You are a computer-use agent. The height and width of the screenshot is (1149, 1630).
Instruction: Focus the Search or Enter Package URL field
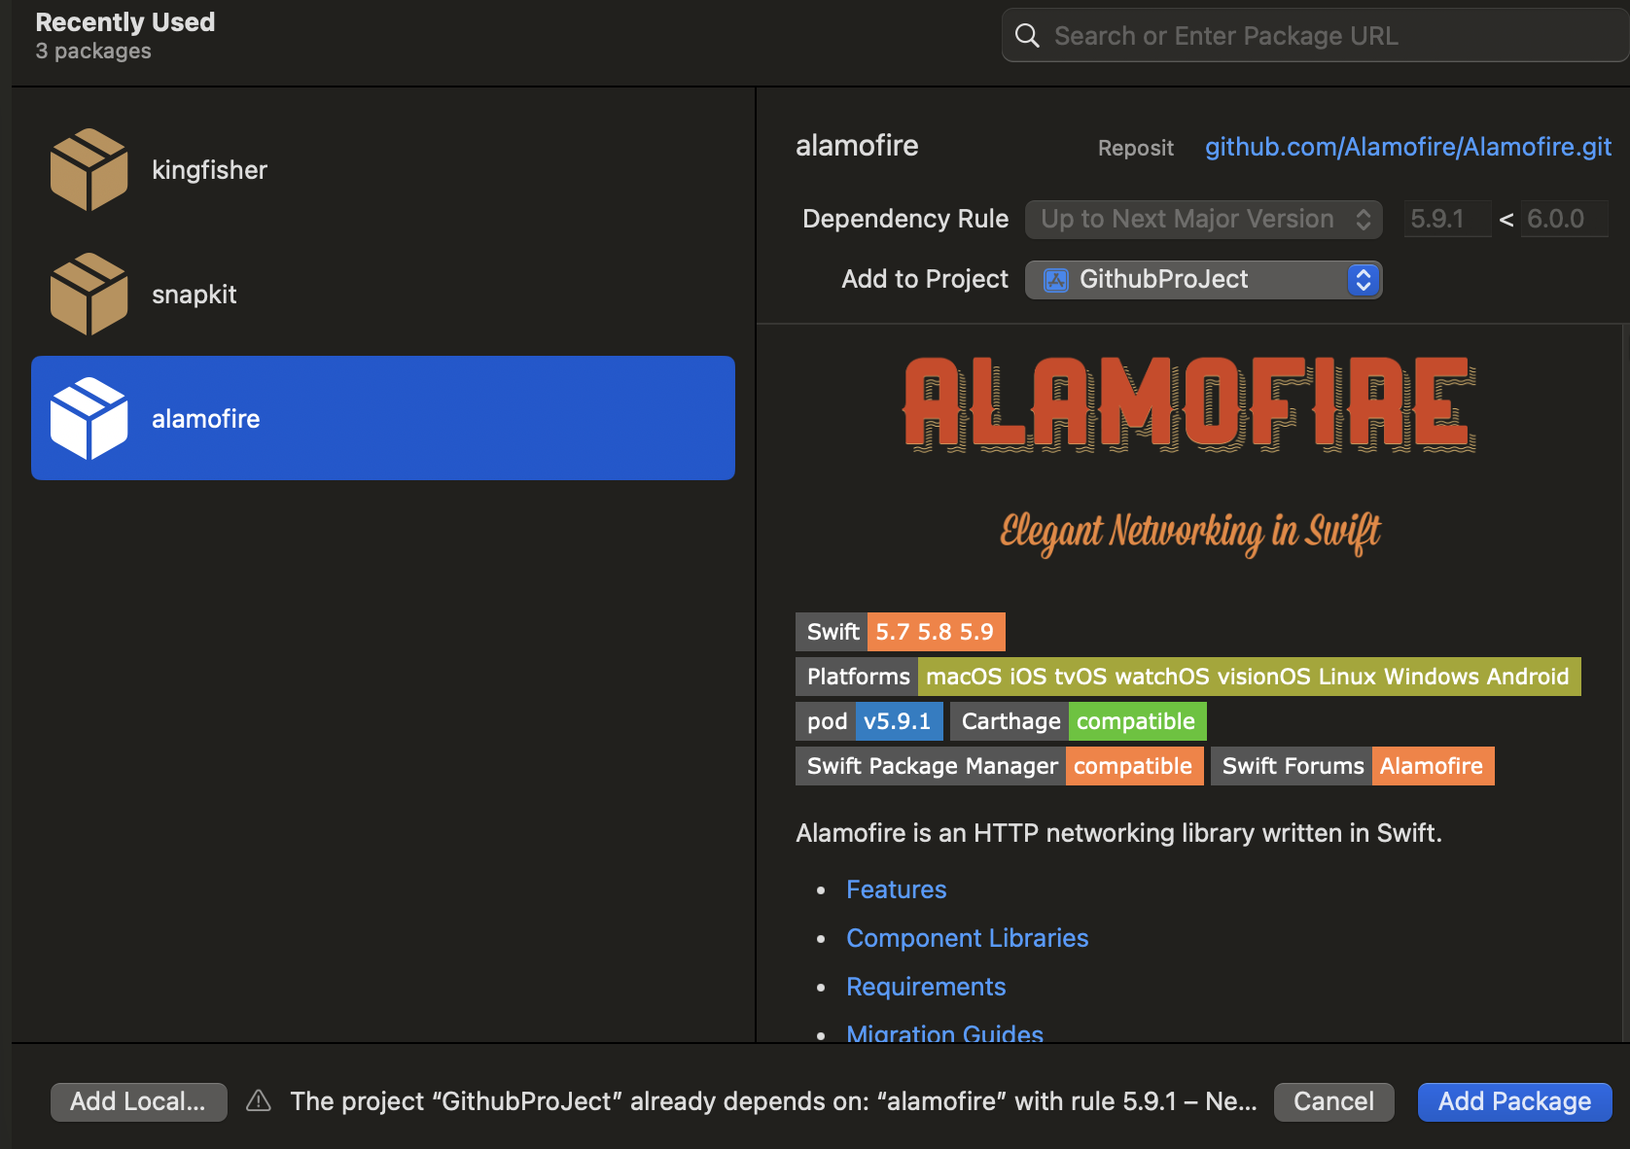point(1315,36)
